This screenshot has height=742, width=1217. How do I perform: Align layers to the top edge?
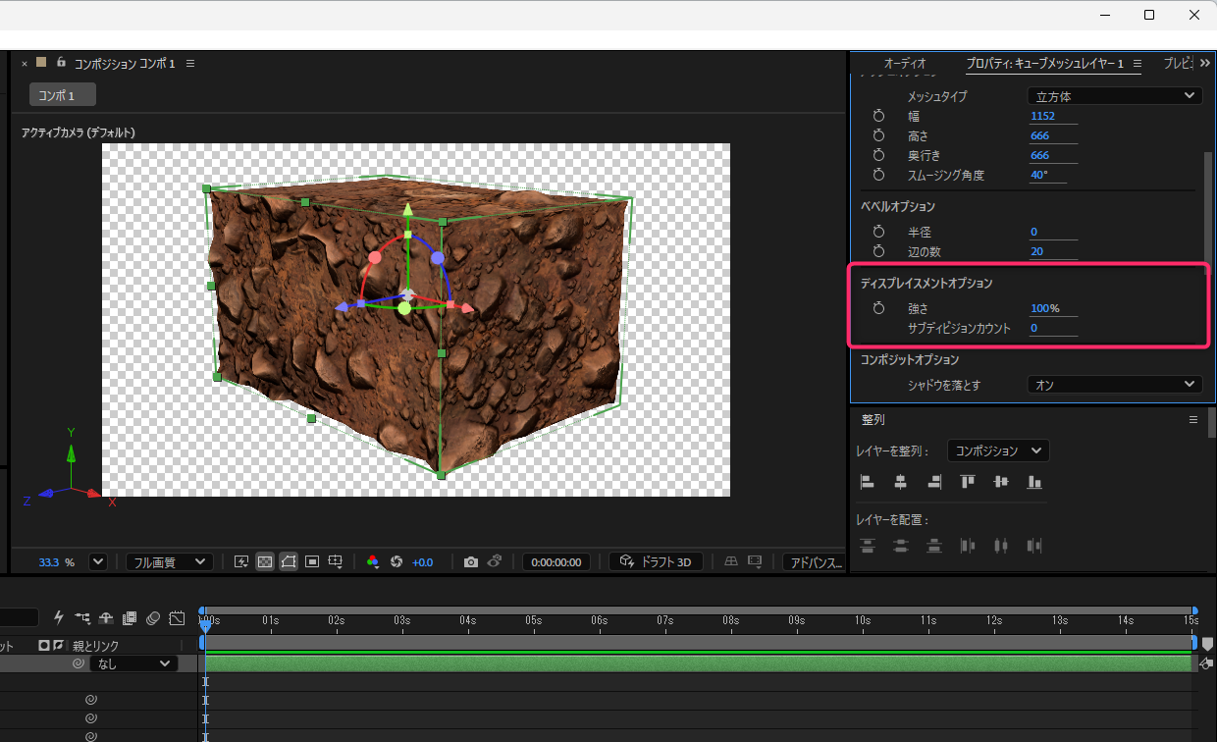[x=968, y=482]
